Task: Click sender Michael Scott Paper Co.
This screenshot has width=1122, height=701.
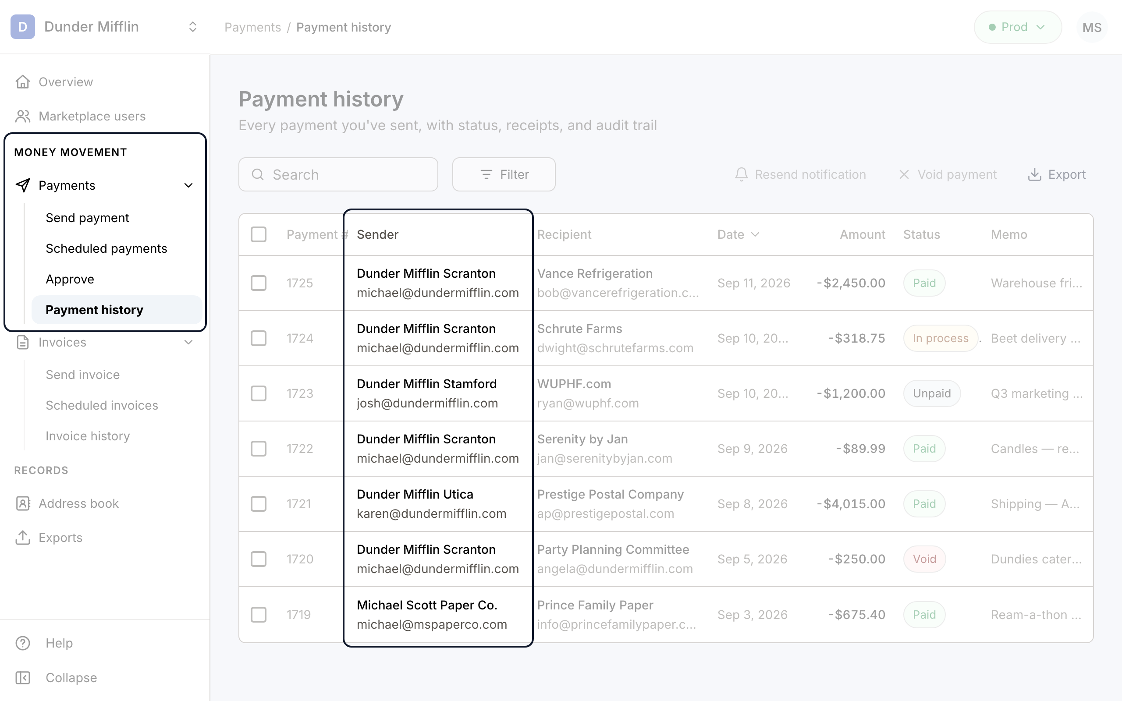Action: click(427, 605)
